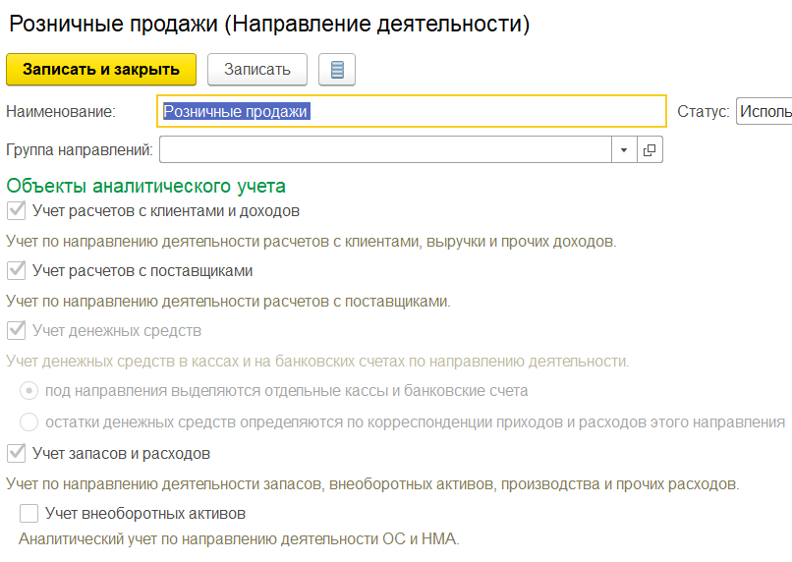
Task: Click the Наименование field label
Action: pos(61,112)
